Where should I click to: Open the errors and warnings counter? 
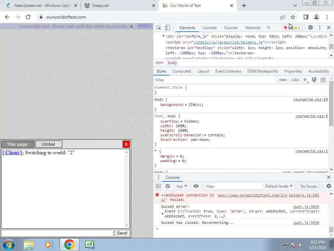pos(292,27)
